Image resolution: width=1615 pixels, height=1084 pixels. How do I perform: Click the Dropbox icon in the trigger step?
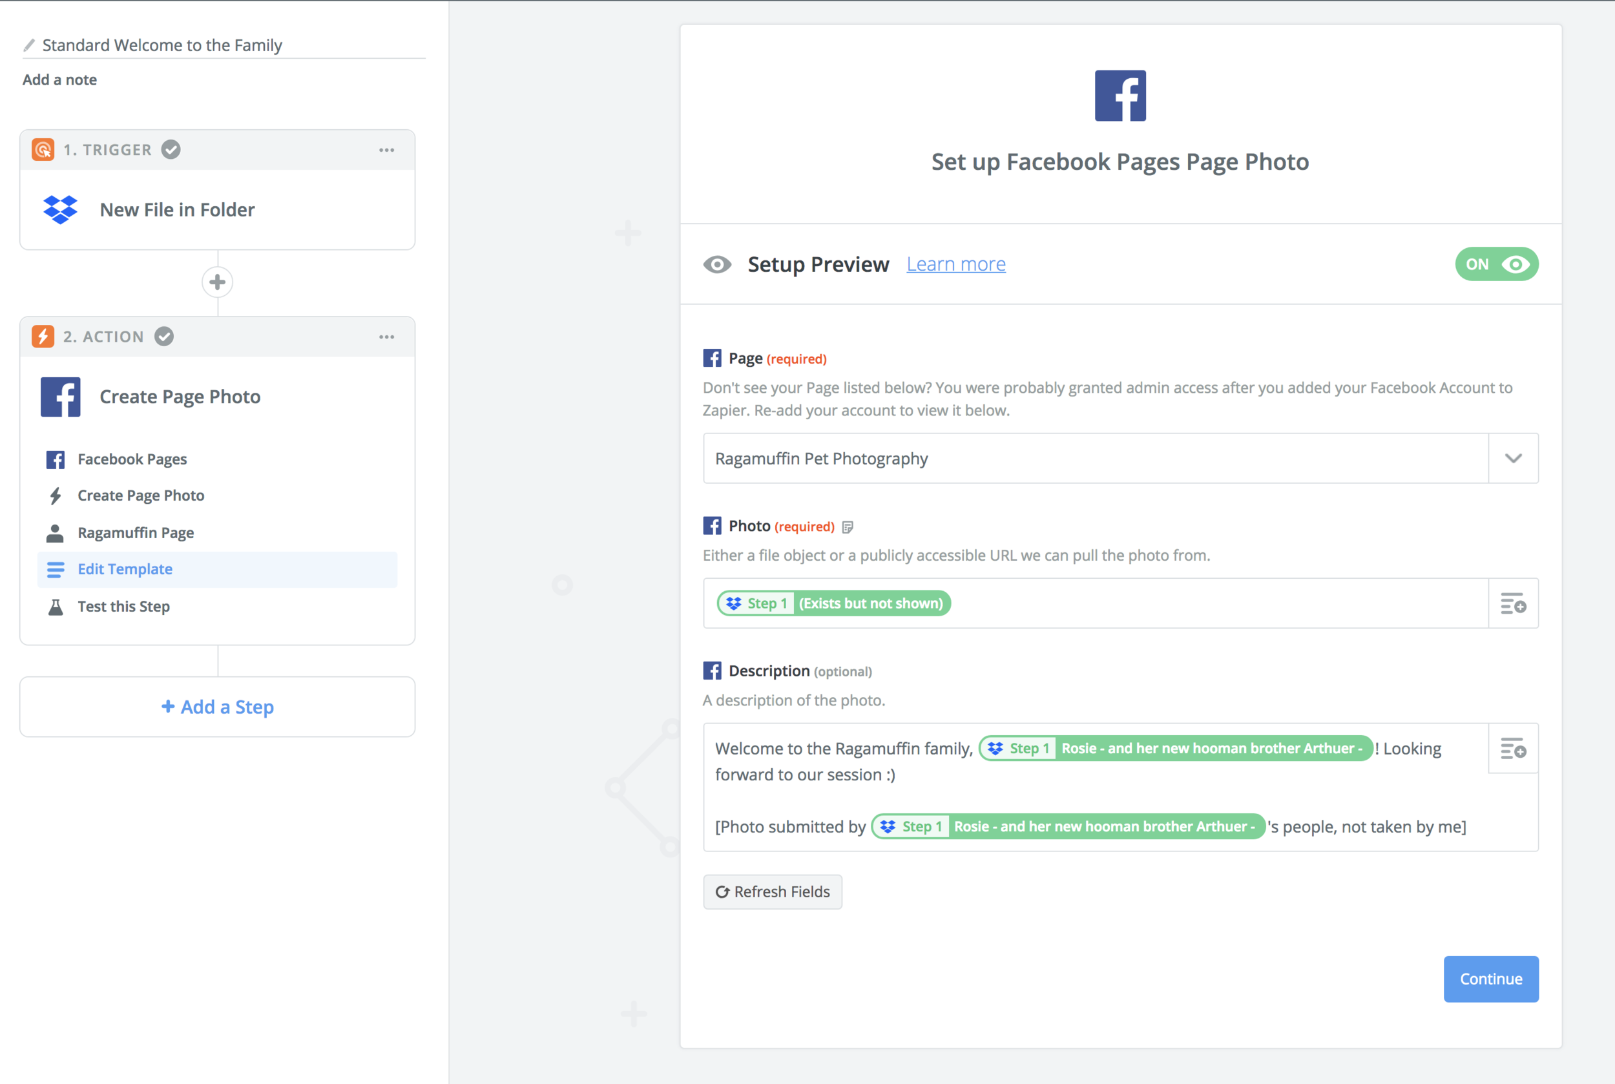pos(60,209)
